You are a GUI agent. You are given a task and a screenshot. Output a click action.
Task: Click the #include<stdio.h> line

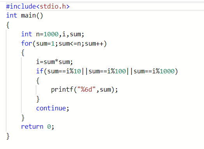click(38, 6)
